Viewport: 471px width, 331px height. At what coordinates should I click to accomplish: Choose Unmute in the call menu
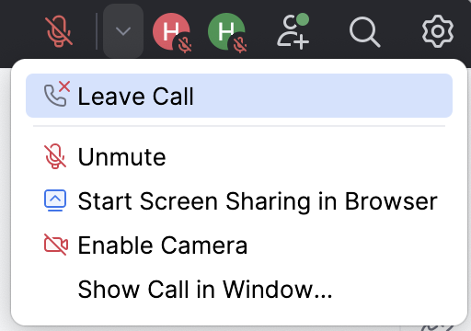tap(239, 156)
